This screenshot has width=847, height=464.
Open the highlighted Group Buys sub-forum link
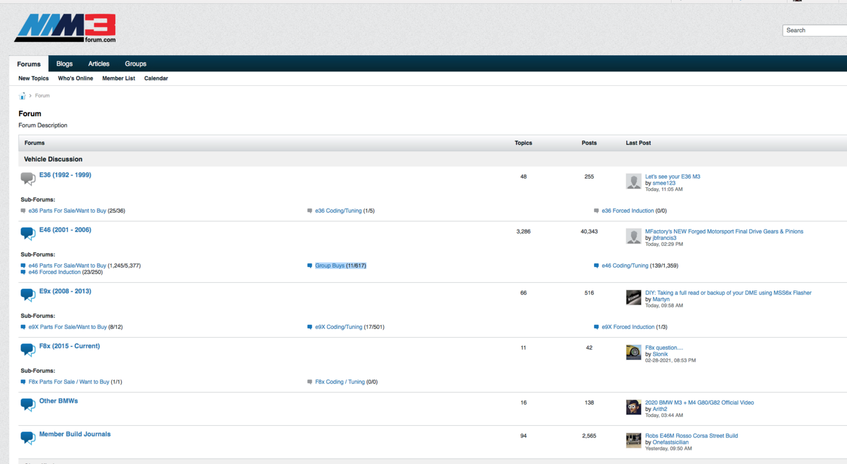click(330, 266)
